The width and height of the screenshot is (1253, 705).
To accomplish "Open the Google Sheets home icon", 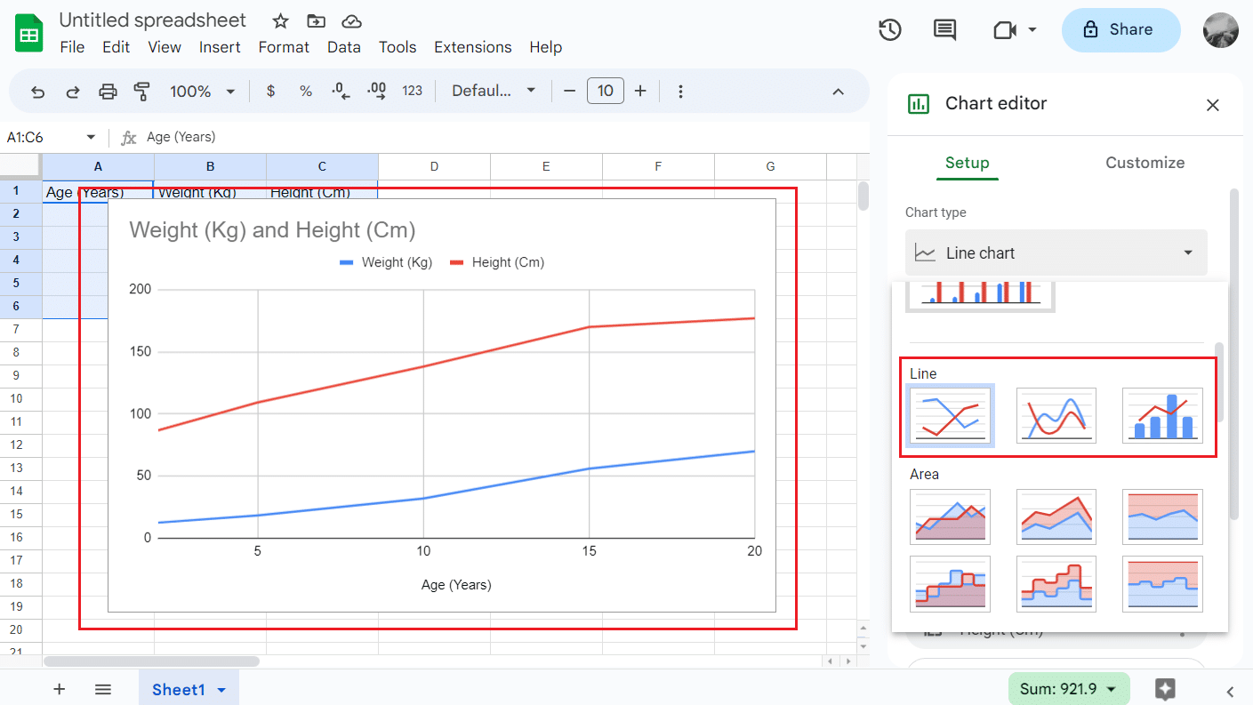I will 29,35.
